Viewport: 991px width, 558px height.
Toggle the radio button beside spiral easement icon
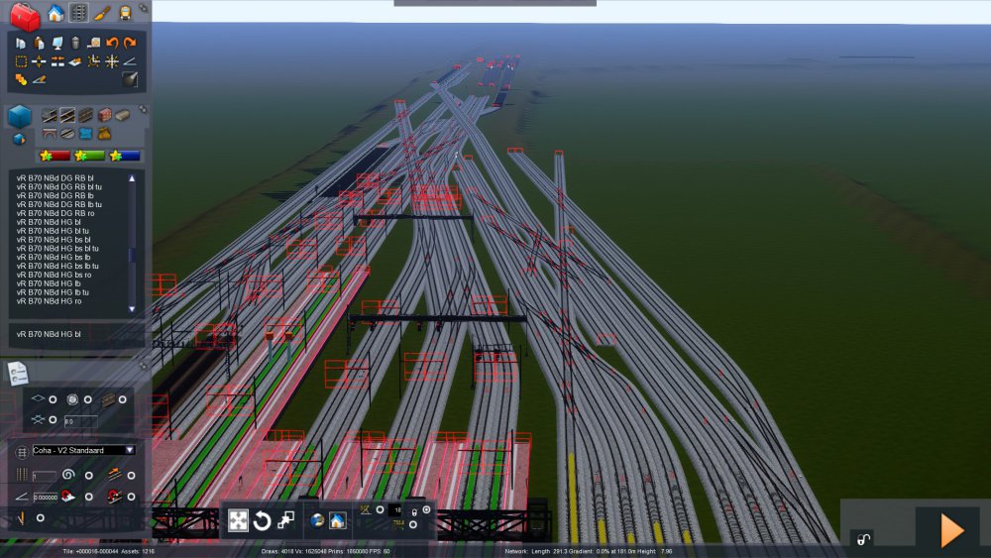click(x=88, y=475)
